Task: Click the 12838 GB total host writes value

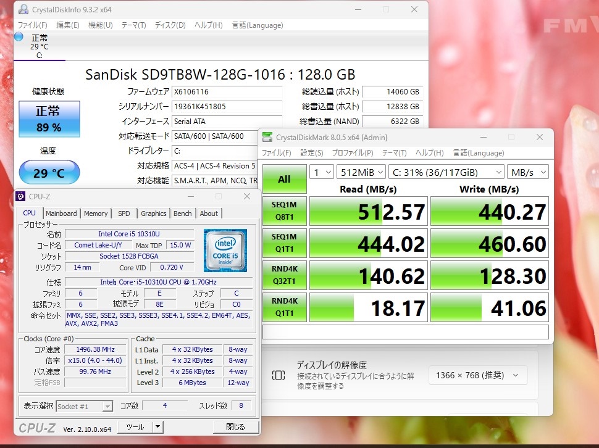Action: 392,107
